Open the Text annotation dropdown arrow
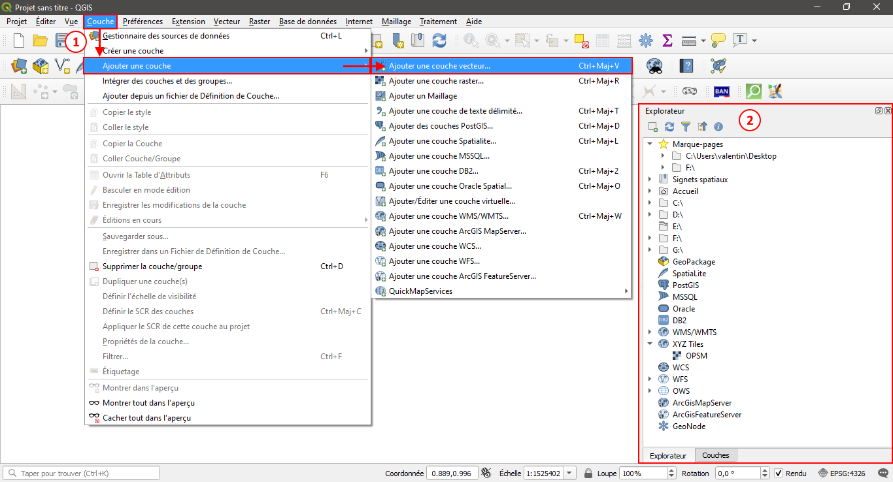 point(754,40)
